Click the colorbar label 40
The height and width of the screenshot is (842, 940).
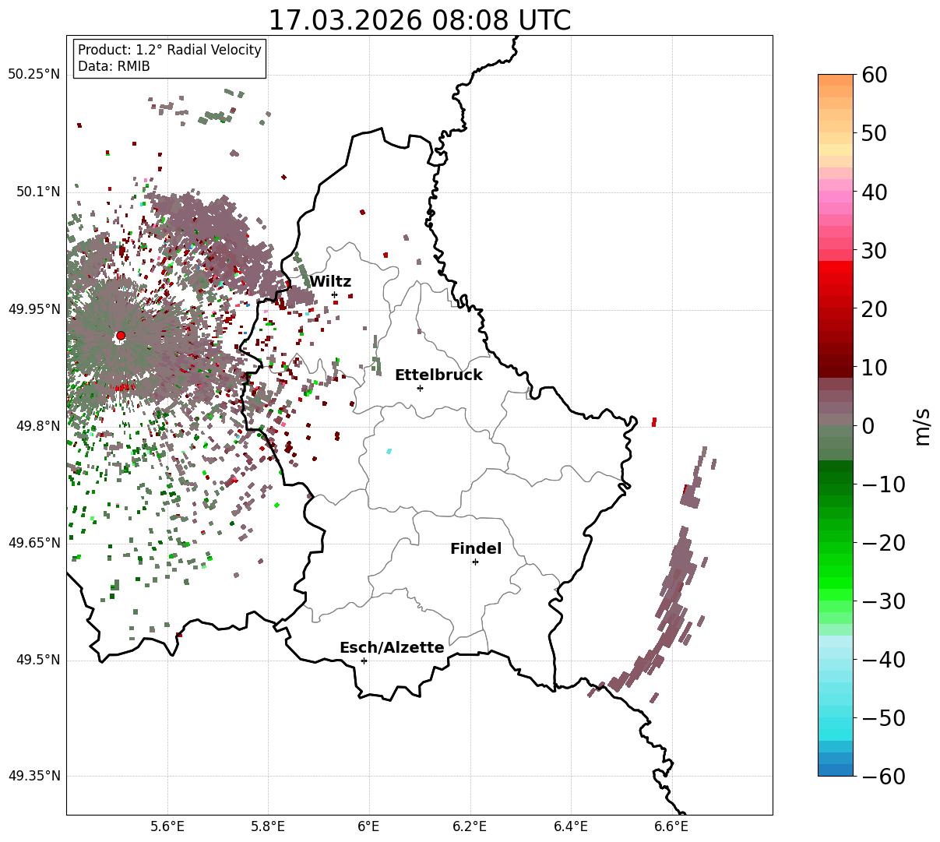pos(873,192)
